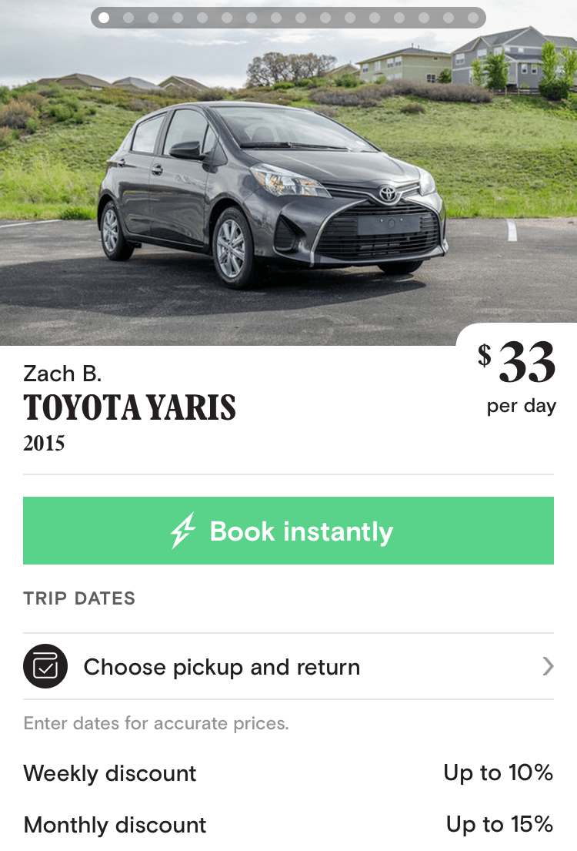The width and height of the screenshot is (577, 851).
Task: Tap the calendar icon beside pickup and return
Action: (45, 666)
